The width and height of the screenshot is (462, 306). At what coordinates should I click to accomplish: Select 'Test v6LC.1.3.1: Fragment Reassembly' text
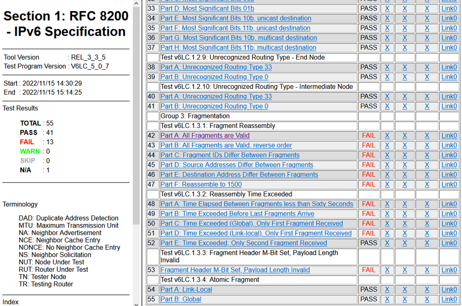(218, 126)
